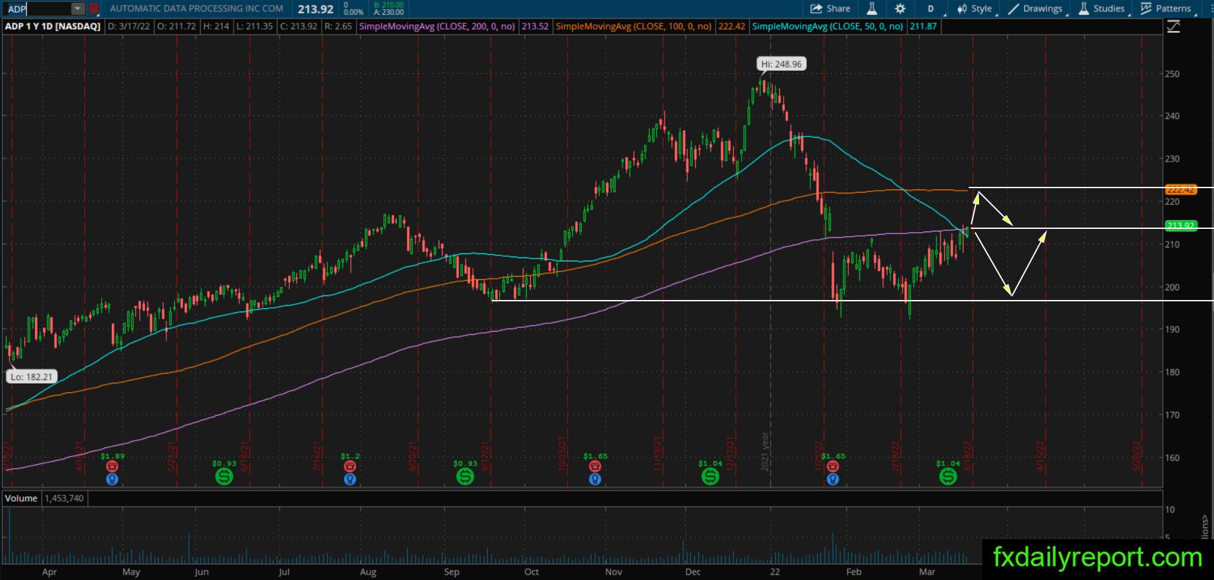1214x580 pixels.
Task: Click the 200 SMA value 213.52
Action: click(x=535, y=27)
